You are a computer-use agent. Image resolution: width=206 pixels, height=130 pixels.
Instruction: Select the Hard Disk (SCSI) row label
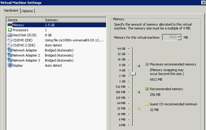25,35
